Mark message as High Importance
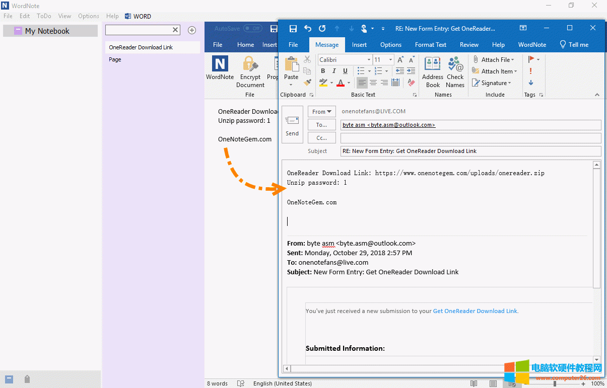The height and width of the screenshot is (388, 607). [x=530, y=71]
